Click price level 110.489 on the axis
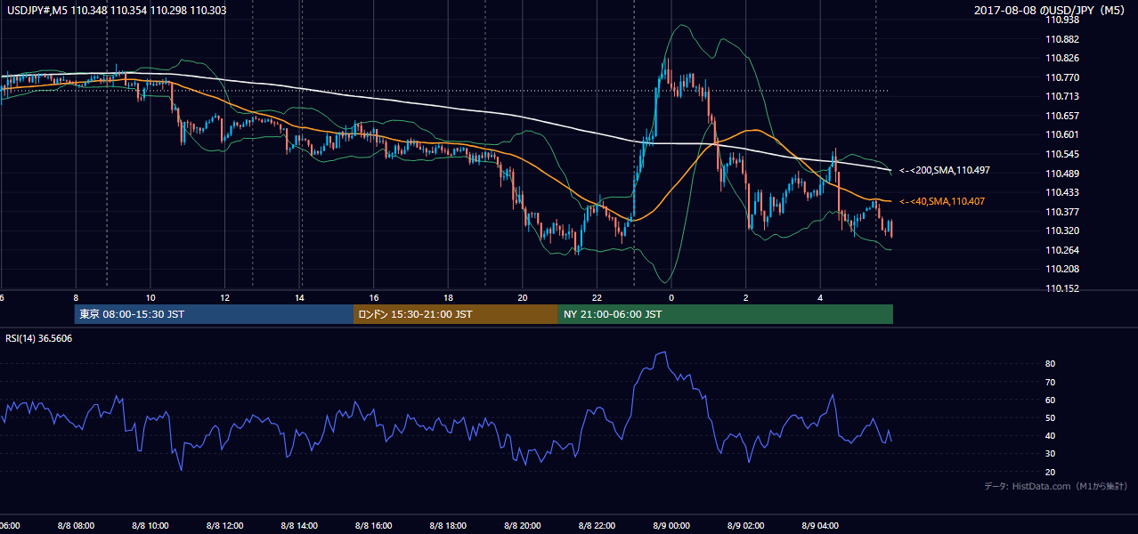 [1061, 174]
